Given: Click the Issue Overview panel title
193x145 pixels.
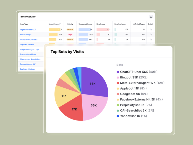Looking at the screenshot, I should [28, 17].
